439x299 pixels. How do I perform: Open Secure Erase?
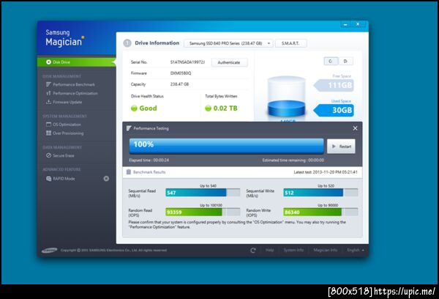63,155
